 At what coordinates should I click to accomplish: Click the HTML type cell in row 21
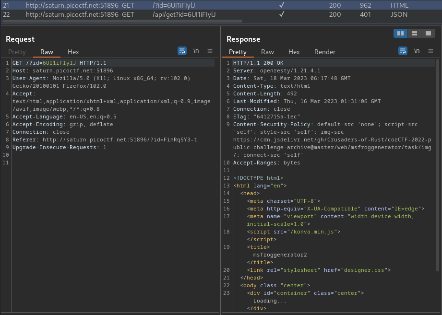pos(399,5)
